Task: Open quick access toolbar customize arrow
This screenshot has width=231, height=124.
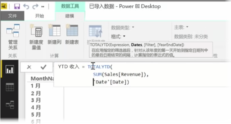Action: point(43,7)
